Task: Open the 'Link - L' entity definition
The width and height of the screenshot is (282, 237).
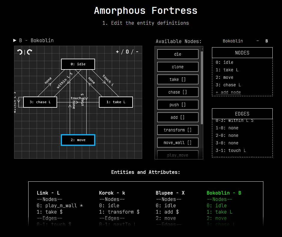Action: (48, 193)
